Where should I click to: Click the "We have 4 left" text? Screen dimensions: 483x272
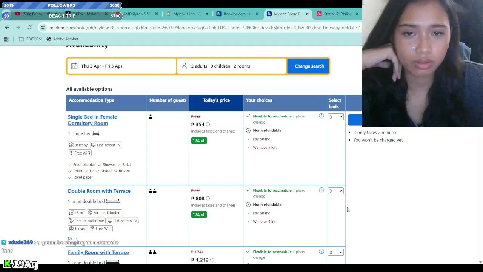(x=265, y=221)
